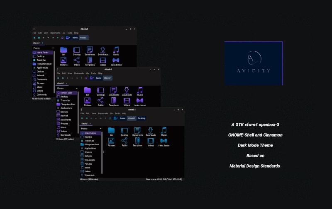Select Trash Can in front window's sidebar
This screenshot has height=209, width=332.
click(89, 141)
